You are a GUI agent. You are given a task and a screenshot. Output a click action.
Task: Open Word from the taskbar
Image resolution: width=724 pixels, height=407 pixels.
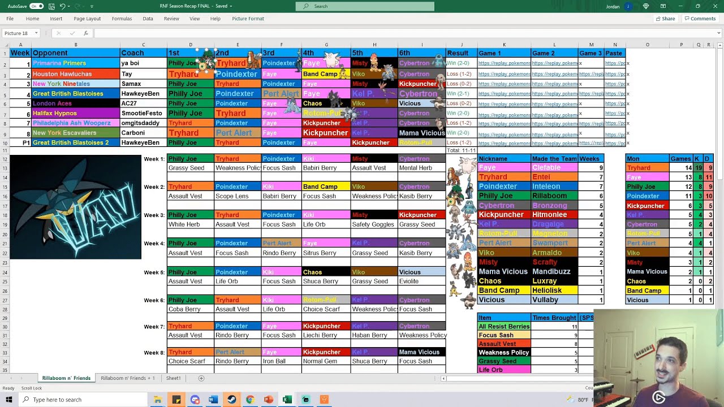[213, 400]
